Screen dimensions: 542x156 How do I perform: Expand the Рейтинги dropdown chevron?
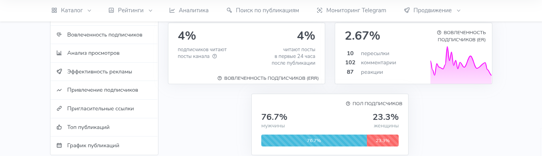tap(150, 11)
